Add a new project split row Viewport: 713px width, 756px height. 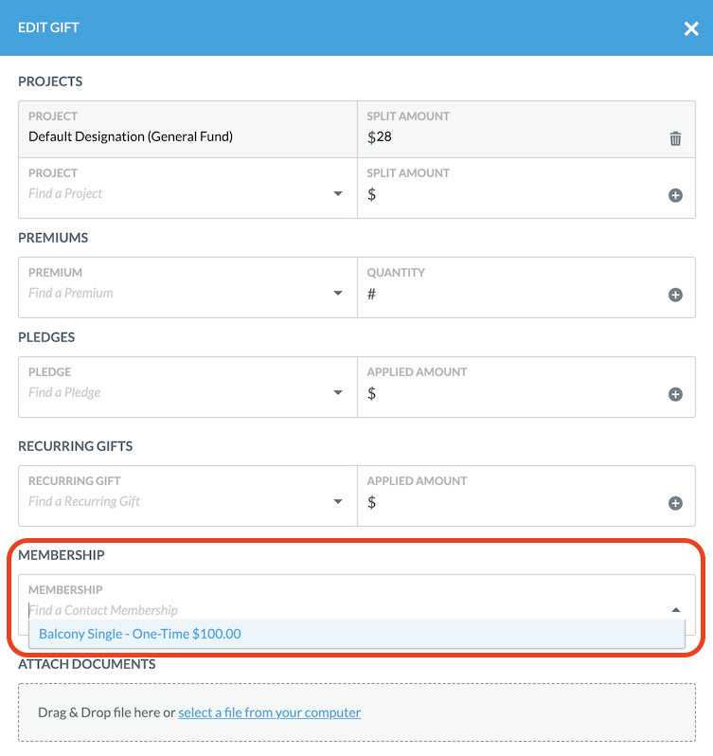[x=675, y=195]
